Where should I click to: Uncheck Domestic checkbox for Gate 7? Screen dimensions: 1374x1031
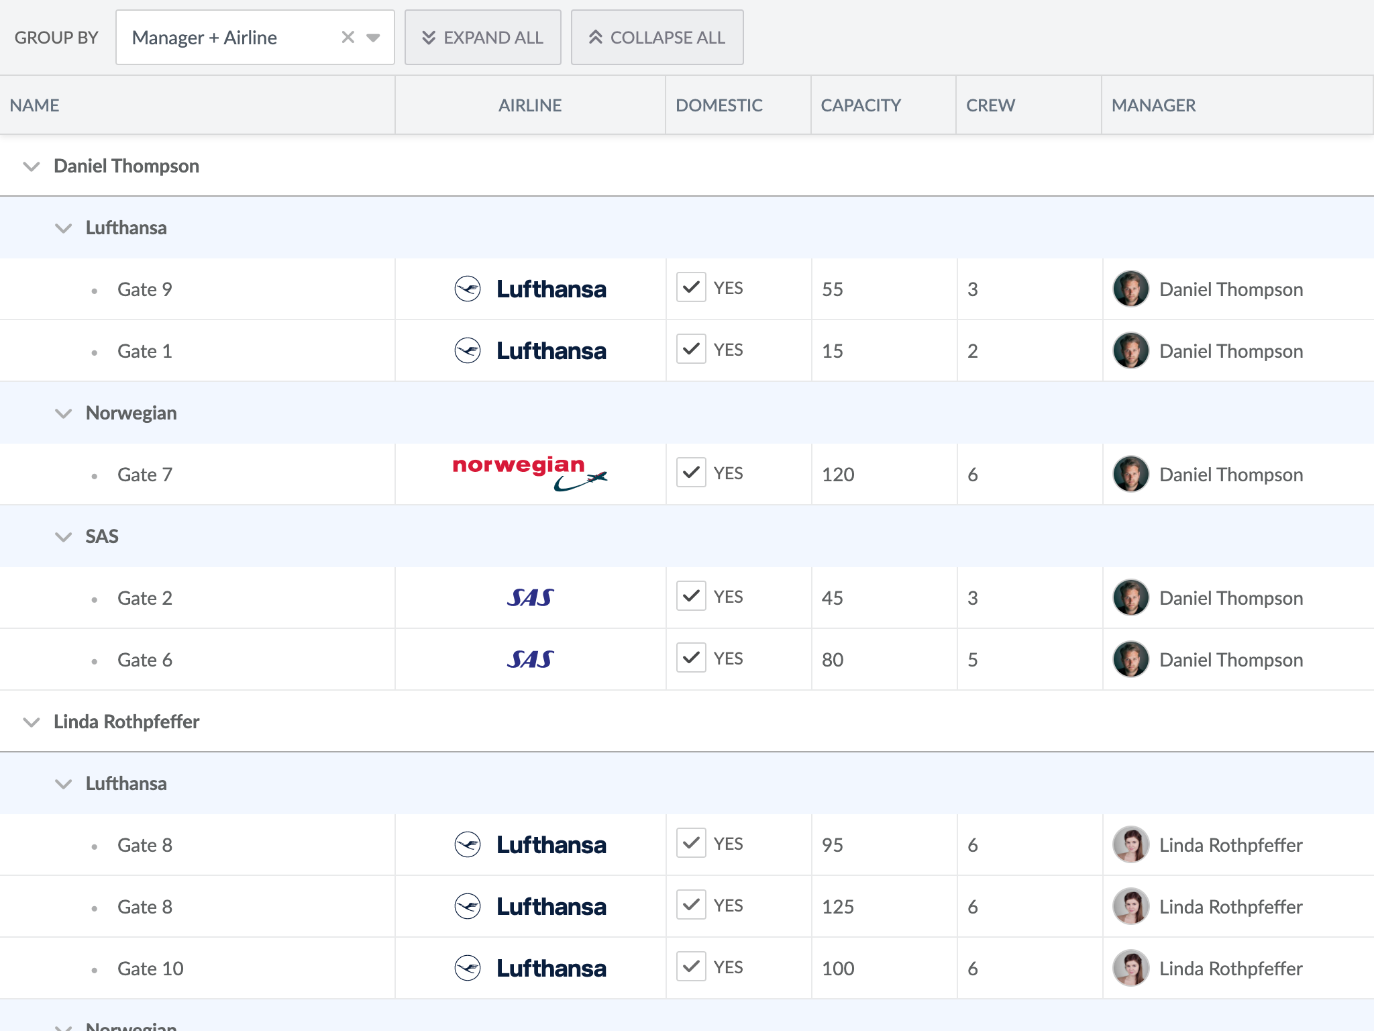click(x=691, y=473)
